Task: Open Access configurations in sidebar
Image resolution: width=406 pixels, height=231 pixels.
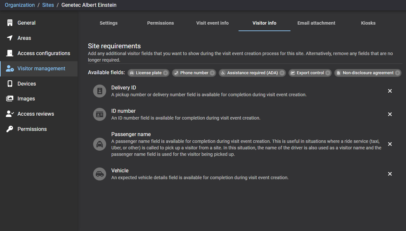Action: pos(43,53)
